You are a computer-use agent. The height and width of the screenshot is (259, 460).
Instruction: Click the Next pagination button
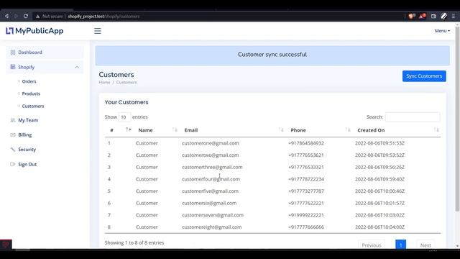(425, 245)
